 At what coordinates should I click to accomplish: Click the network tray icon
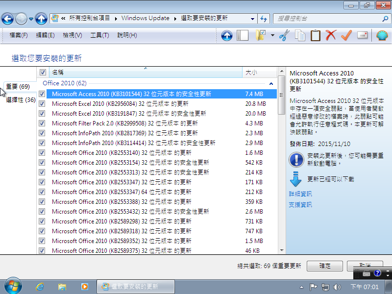pos(325,287)
